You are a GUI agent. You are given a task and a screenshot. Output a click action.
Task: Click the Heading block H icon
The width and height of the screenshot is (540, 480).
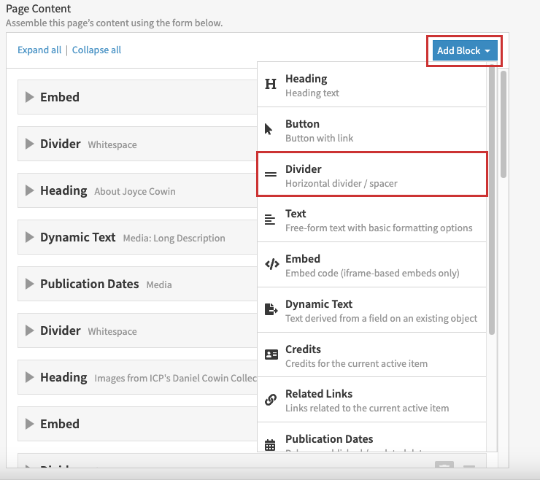point(271,85)
